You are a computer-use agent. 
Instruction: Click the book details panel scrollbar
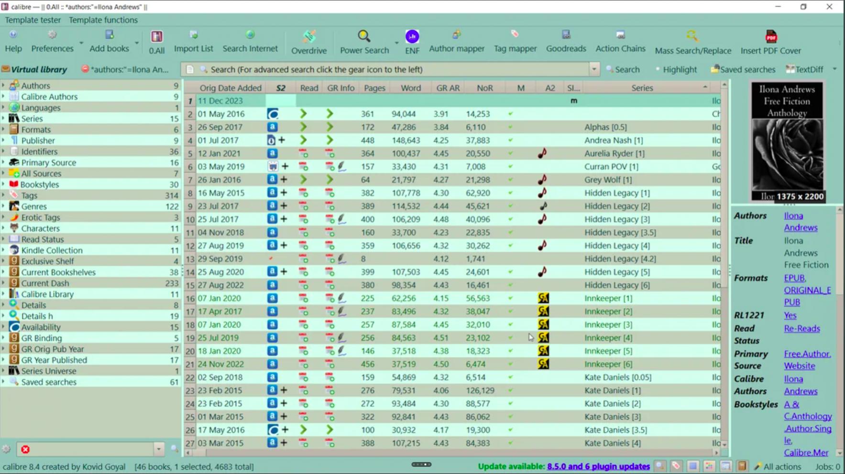click(840, 331)
